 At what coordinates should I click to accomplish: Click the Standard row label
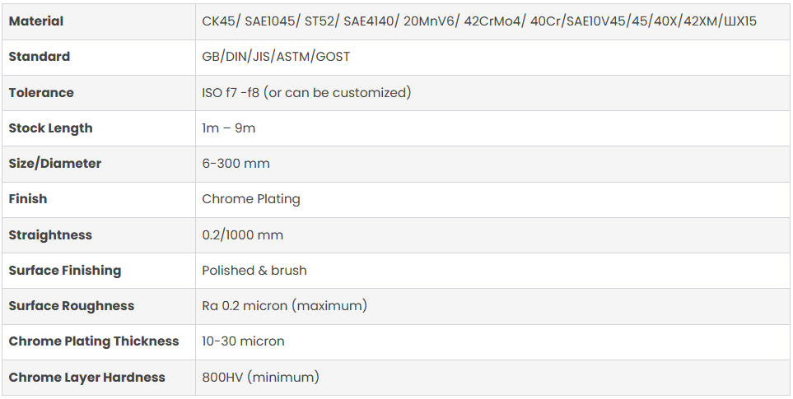click(40, 57)
